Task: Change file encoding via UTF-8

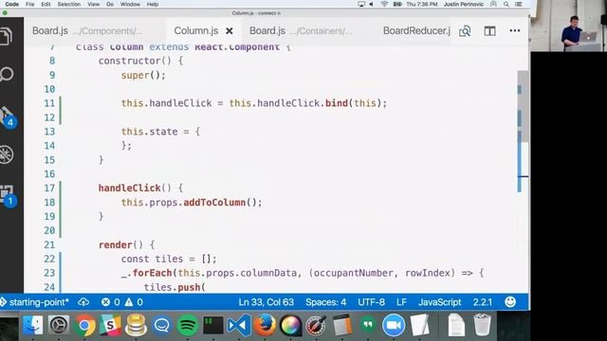Action: pyautogui.click(x=371, y=302)
